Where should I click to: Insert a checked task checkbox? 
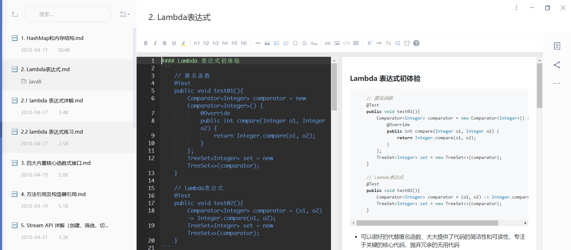pyautogui.click(x=305, y=43)
